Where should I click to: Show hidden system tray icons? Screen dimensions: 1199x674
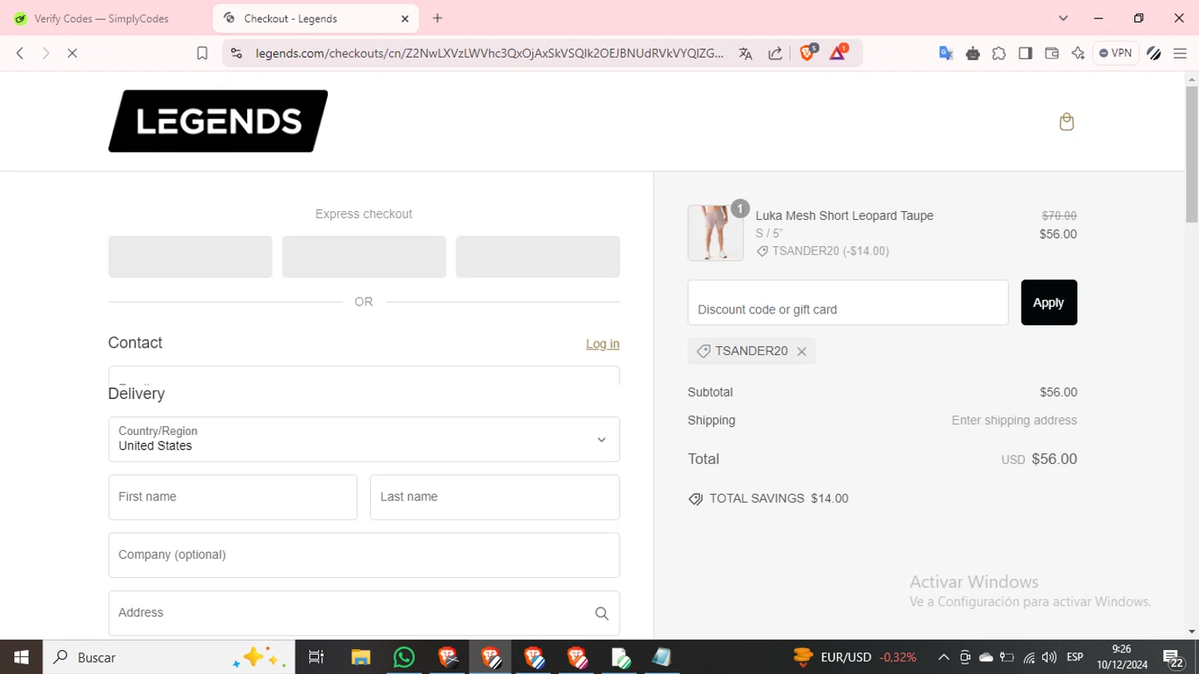pos(943,657)
